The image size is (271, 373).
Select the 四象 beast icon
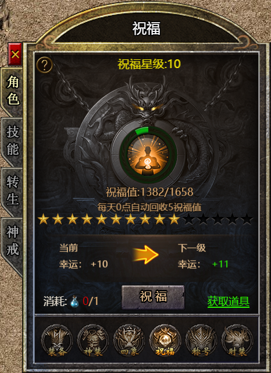129,340
